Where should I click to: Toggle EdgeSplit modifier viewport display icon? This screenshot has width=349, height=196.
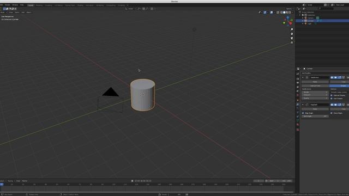(336, 105)
